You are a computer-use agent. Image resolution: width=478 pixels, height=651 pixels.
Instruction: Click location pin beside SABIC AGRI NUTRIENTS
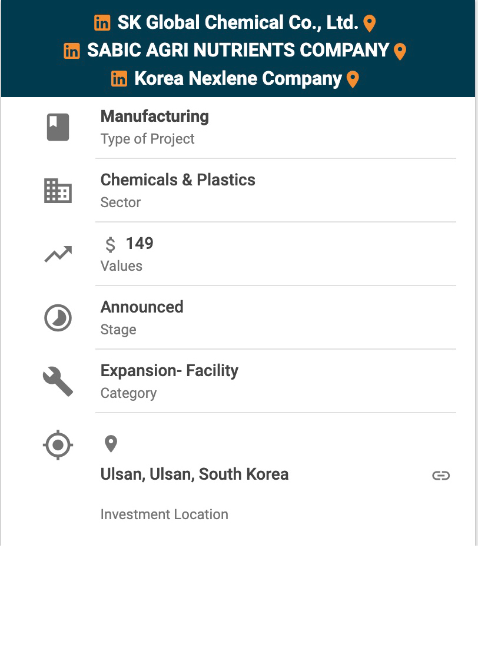tap(400, 52)
